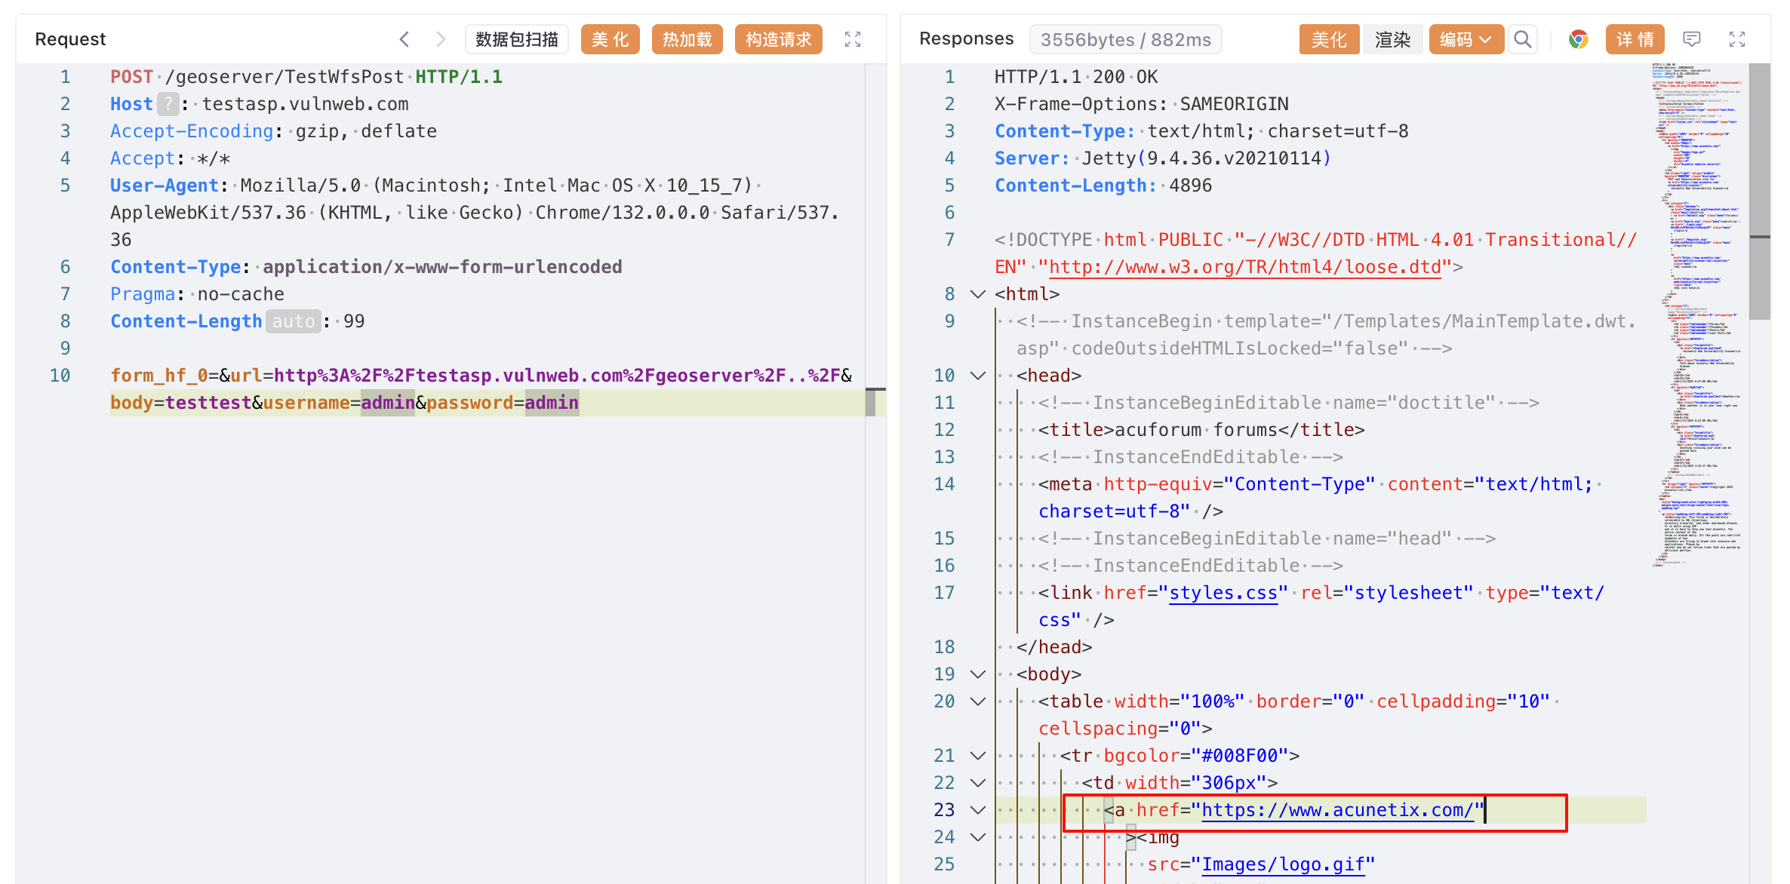Collapse the html tag at line 8
The width and height of the screenshot is (1790, 884).
(978, 294)
